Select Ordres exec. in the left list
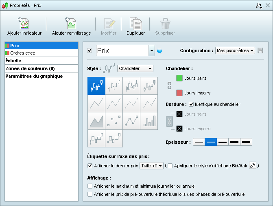This screenshot has height=206, width=273. click(x=41, y=53)
